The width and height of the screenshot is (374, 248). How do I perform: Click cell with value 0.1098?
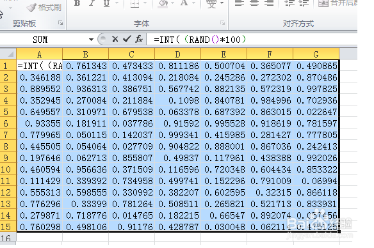tap(177, 100)
